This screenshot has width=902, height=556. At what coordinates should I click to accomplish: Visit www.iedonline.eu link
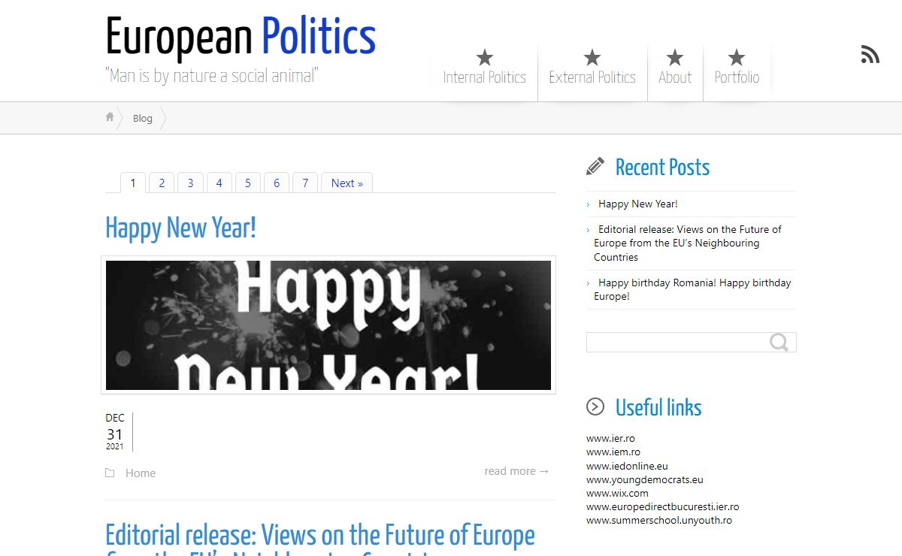tap(627, 466)
